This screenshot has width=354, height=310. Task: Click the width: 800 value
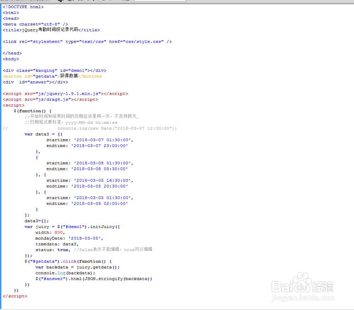(x=59, y=233)
